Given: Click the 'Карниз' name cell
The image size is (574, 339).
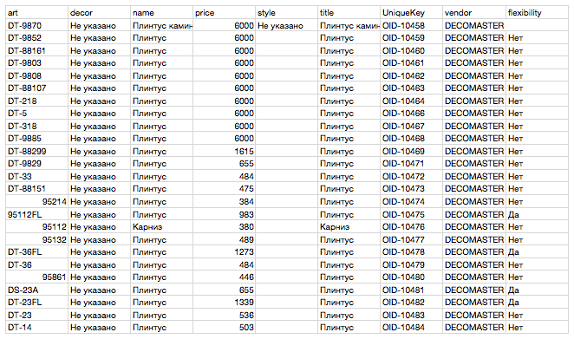Looking at the screenshot, I should coord(161,226).
